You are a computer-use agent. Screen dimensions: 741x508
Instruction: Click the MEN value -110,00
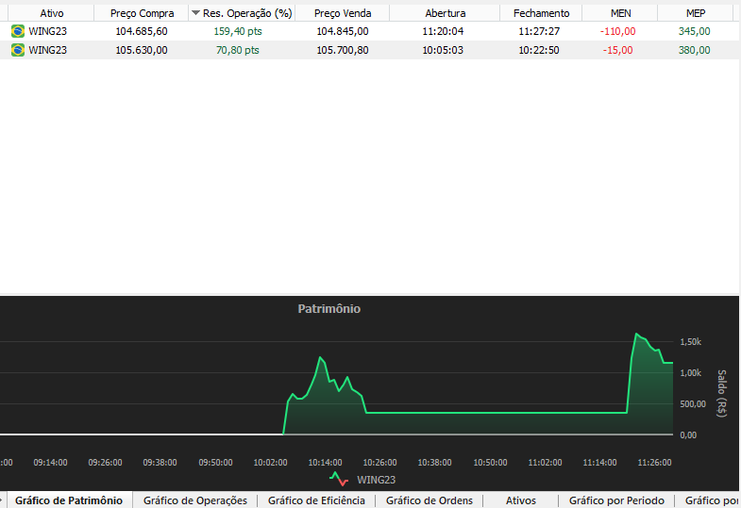point(617,31)
